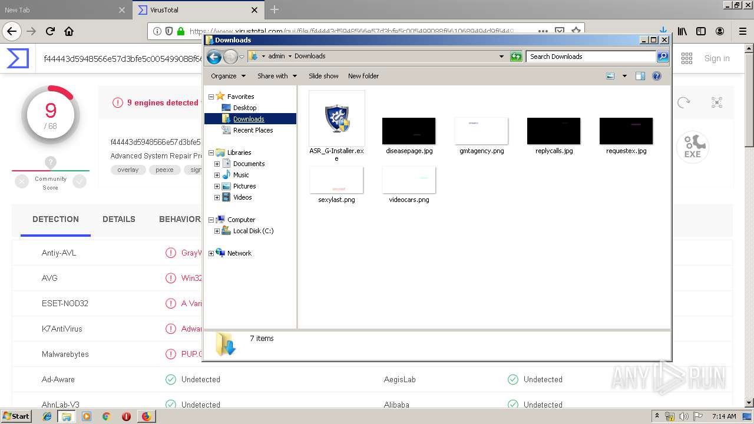Select Desktop in Favorites
The image size is (754, 424).
click(244, 108)
